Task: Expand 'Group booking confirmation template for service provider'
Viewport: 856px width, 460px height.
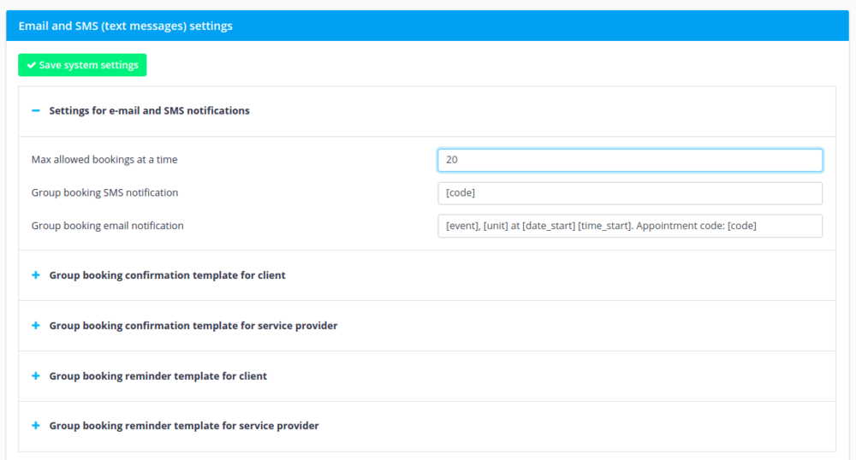Action: (x=193, y=326)
